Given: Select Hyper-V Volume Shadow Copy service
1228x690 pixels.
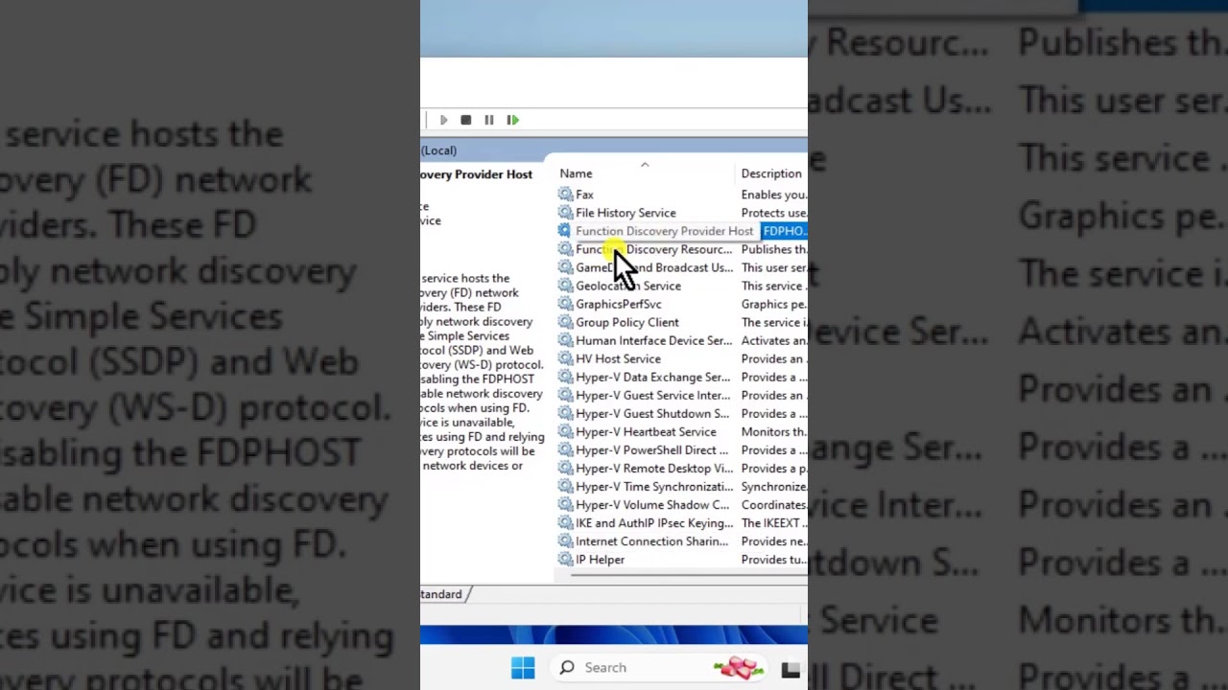Looking at the screenshot, I should click(x=652, y=504).
